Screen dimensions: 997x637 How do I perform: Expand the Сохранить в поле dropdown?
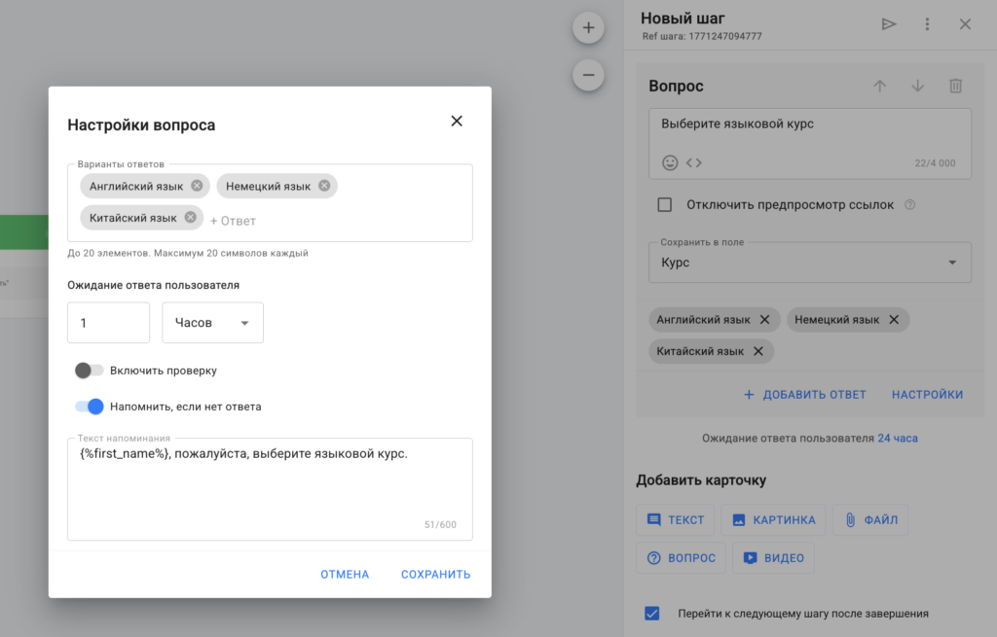click(x=809, y=263)
